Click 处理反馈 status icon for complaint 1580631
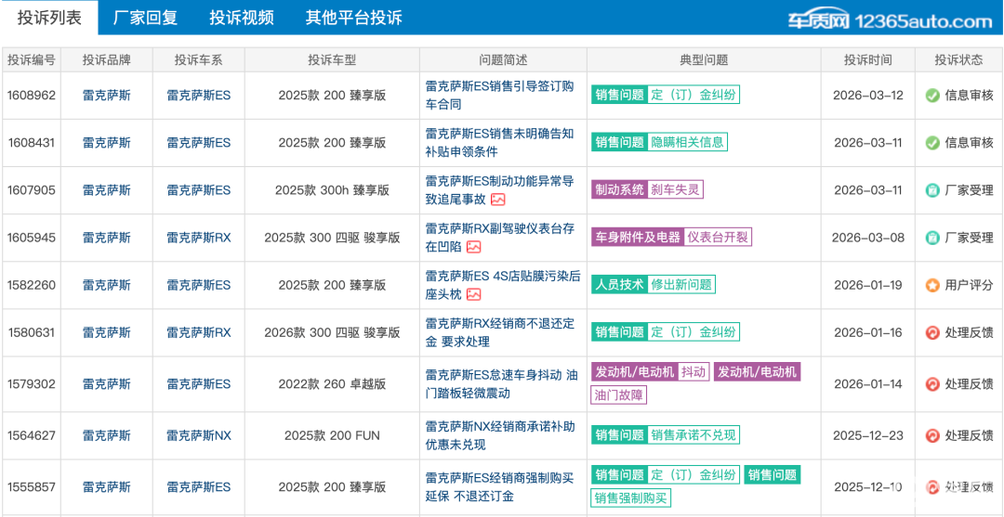Viewport: 1004px width, 517px height. click(932, 332)
